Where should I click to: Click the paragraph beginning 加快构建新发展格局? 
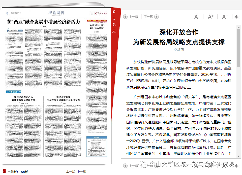tap(179, 75)
